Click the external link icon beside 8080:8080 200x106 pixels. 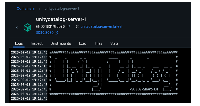(x=56, y=33)
